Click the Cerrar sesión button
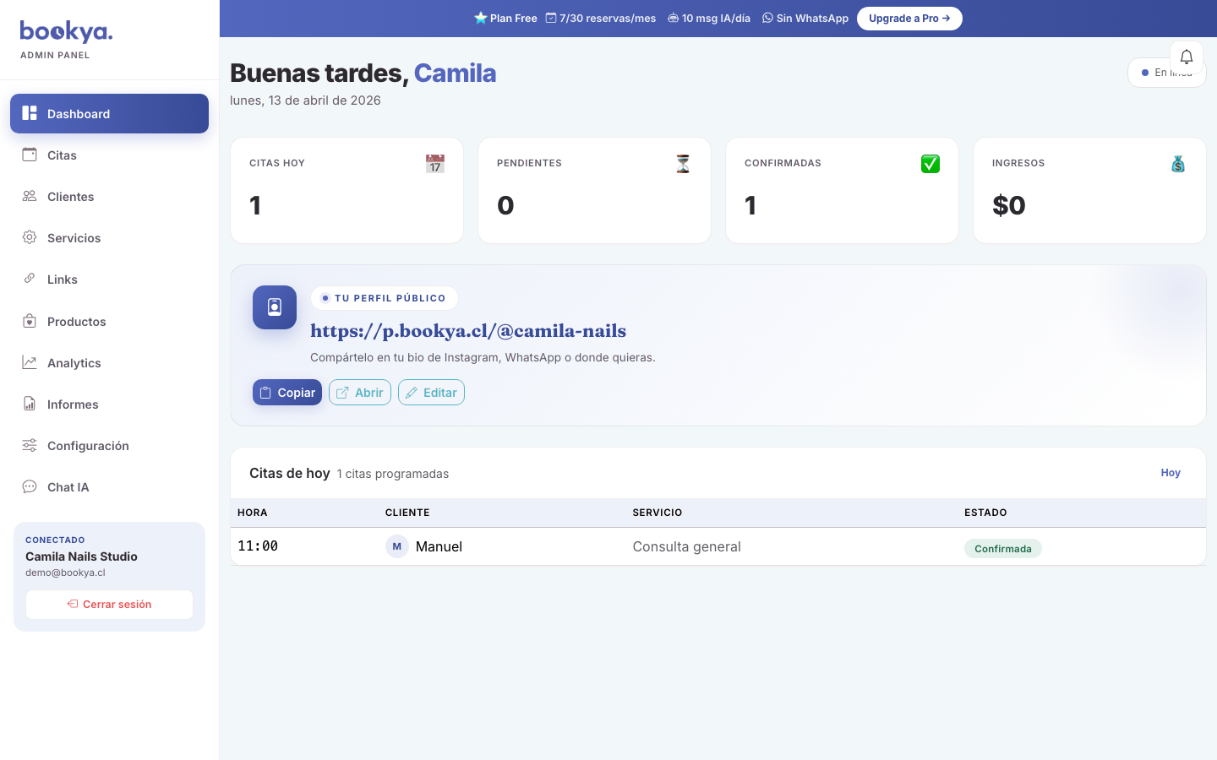This screenshot has height=760, width=1217. click(109, 605)
